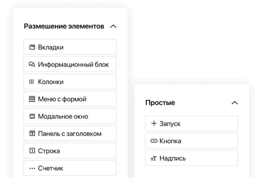Click the Простые section heading
Image resolution: width=262 pixels, height=178 pixels.
(160, 103)
